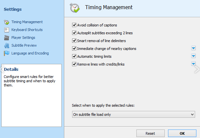Click the Player Settings clapperboard icon
Image resolution: width=200 pixels, height=138 pixels.
(6, 38)
